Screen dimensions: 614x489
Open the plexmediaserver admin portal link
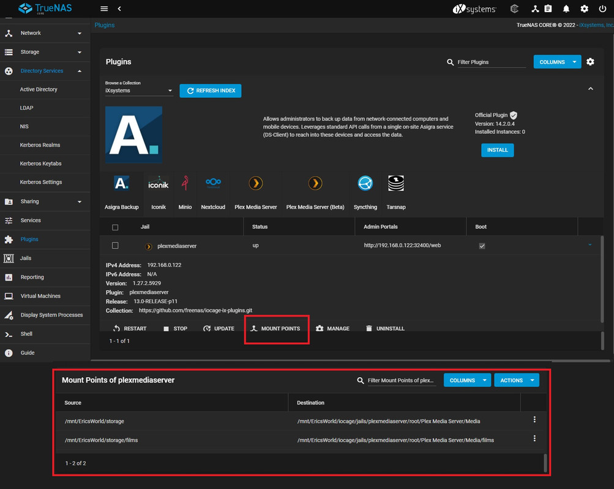(402, 246)
